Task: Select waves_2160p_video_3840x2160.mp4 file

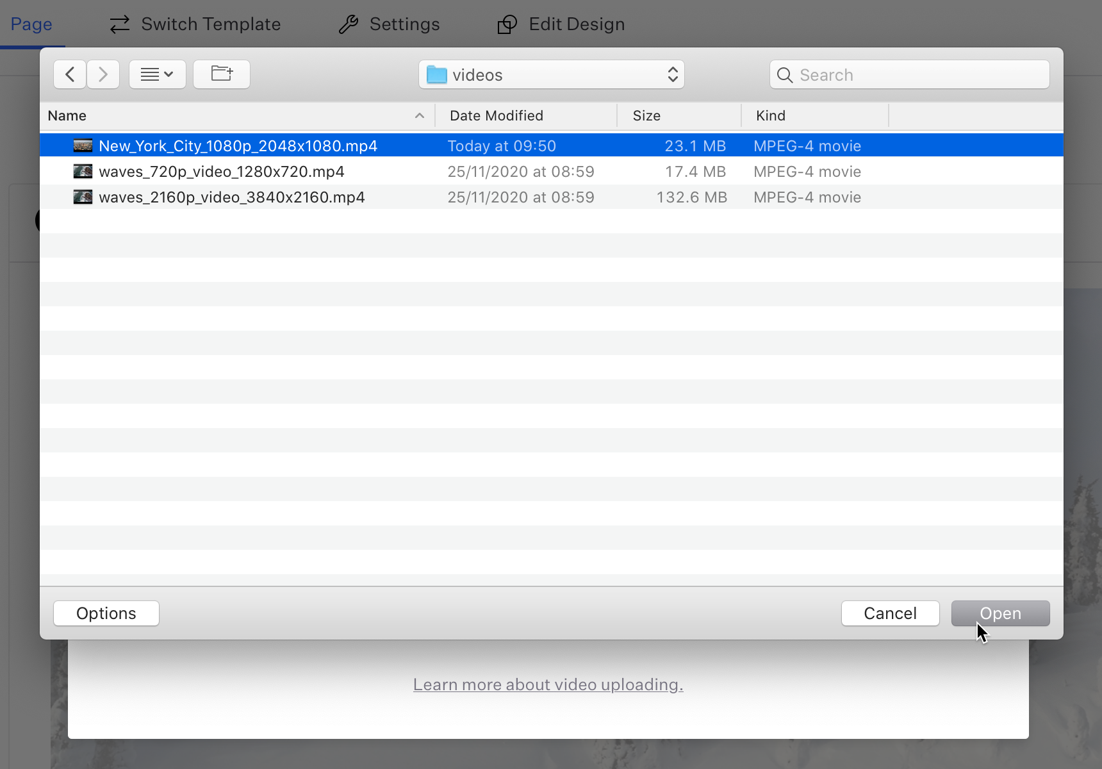Action: [x=552, y=197]
